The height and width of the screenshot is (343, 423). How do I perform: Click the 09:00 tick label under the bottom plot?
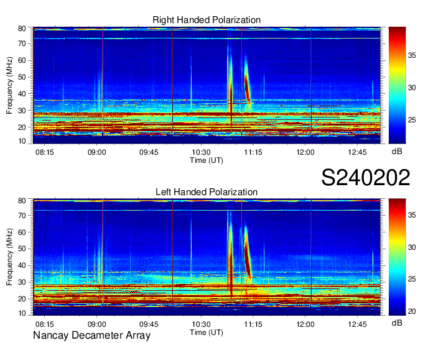[x=96, y=324]
